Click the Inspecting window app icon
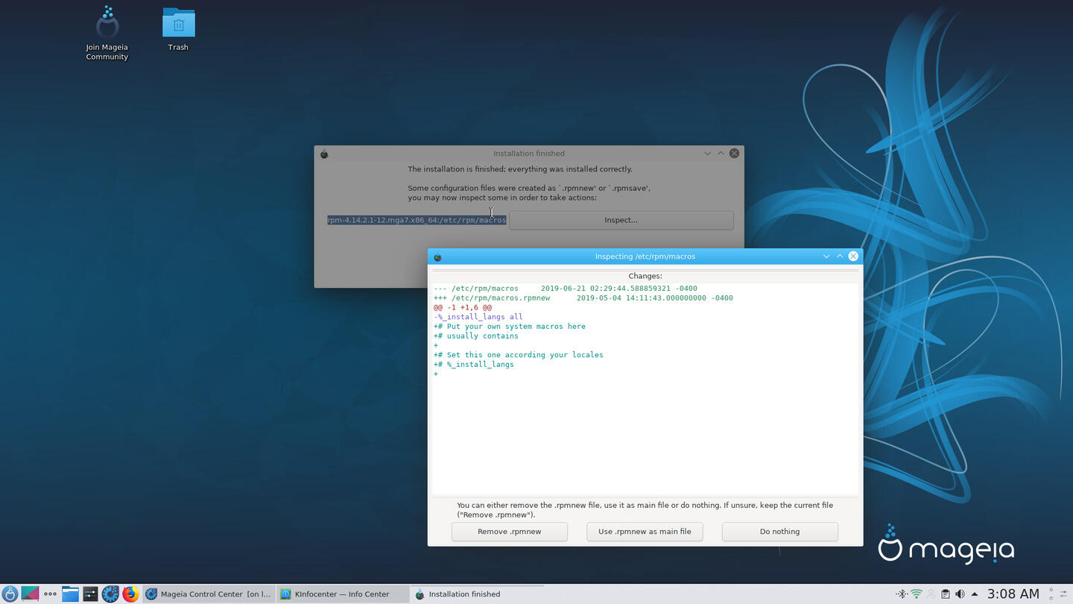The height and width of the screenshot is (604, 1073). (x=437, y=257)
